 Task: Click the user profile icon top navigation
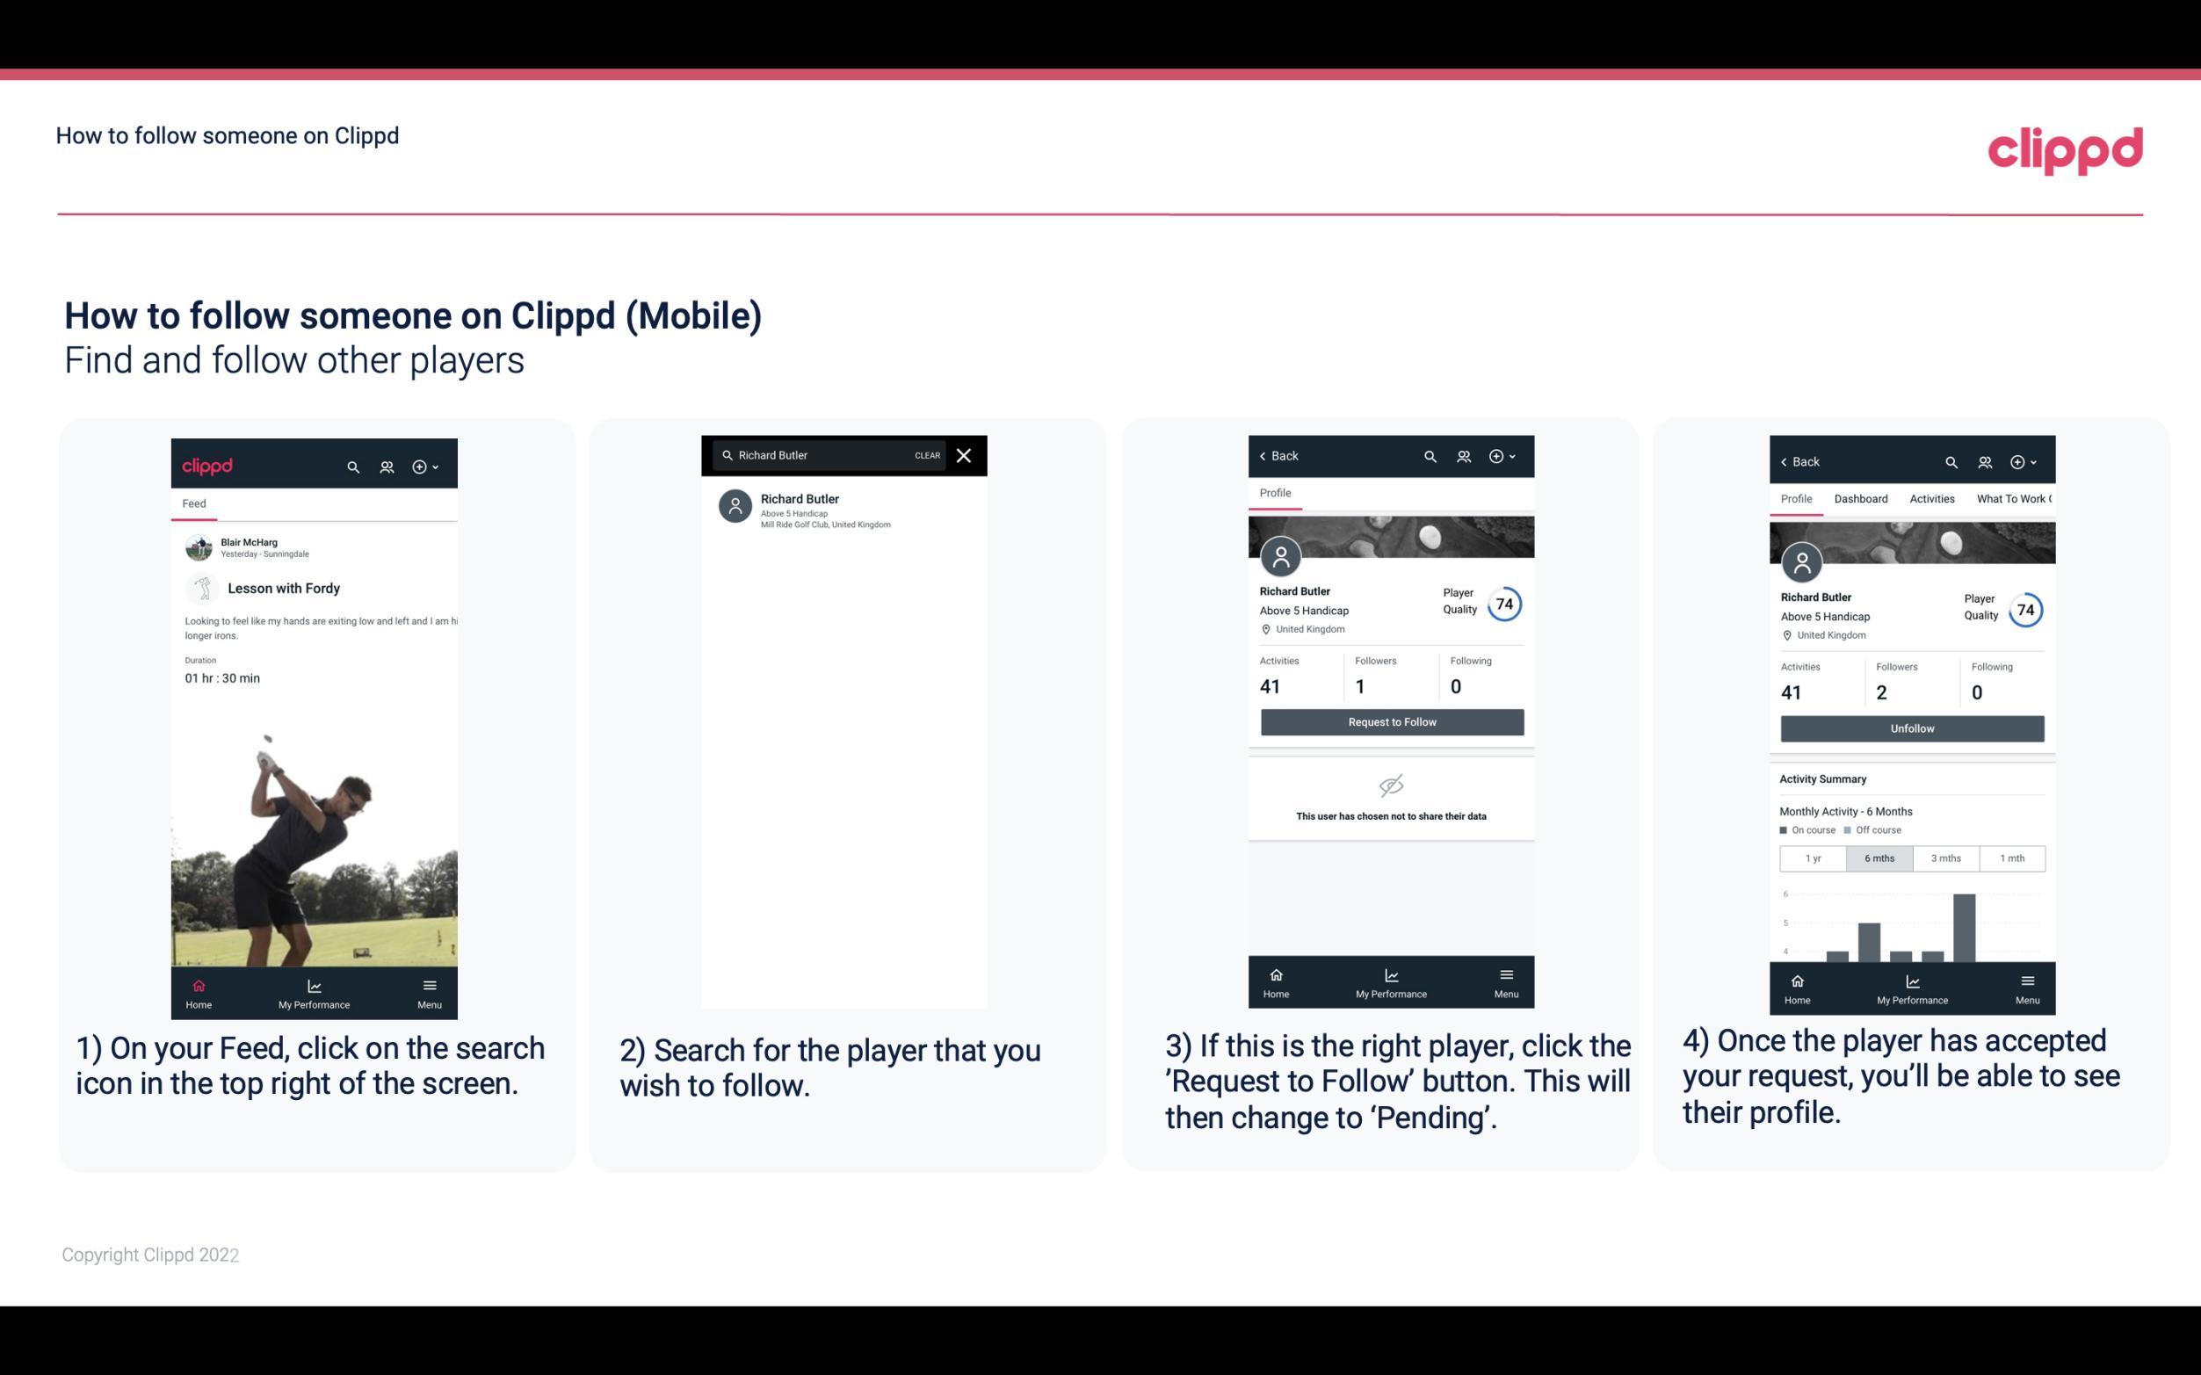click(x=387, y=466)
